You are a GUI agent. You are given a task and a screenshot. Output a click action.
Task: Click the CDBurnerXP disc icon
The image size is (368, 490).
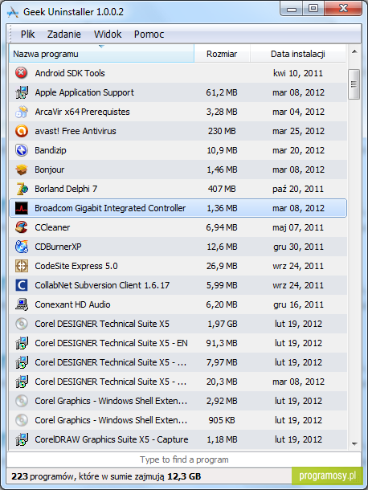(22, 247)
